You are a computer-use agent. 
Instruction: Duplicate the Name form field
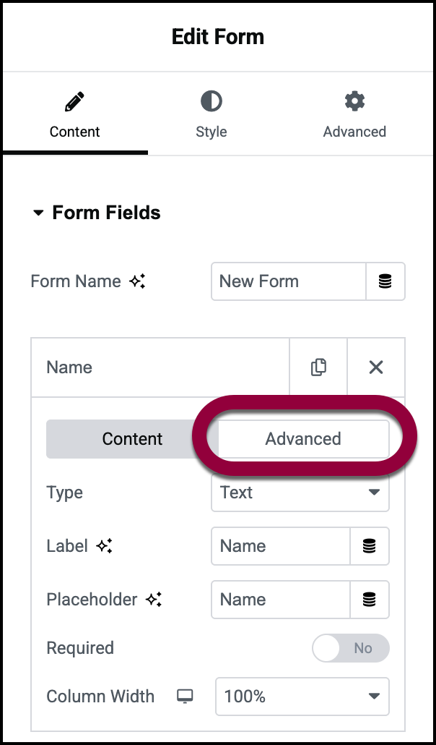coord(318,367)
